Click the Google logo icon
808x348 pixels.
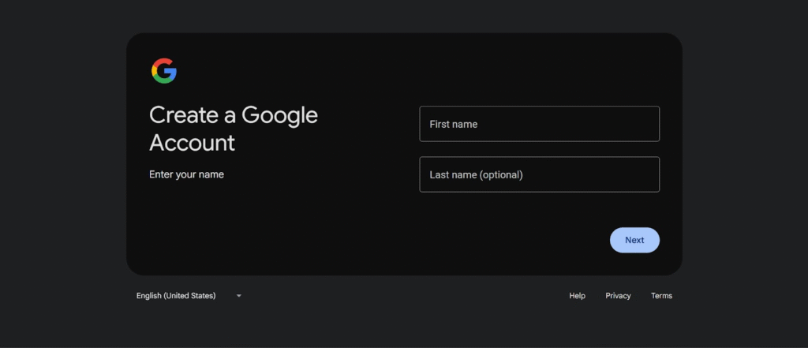point(164,71)
